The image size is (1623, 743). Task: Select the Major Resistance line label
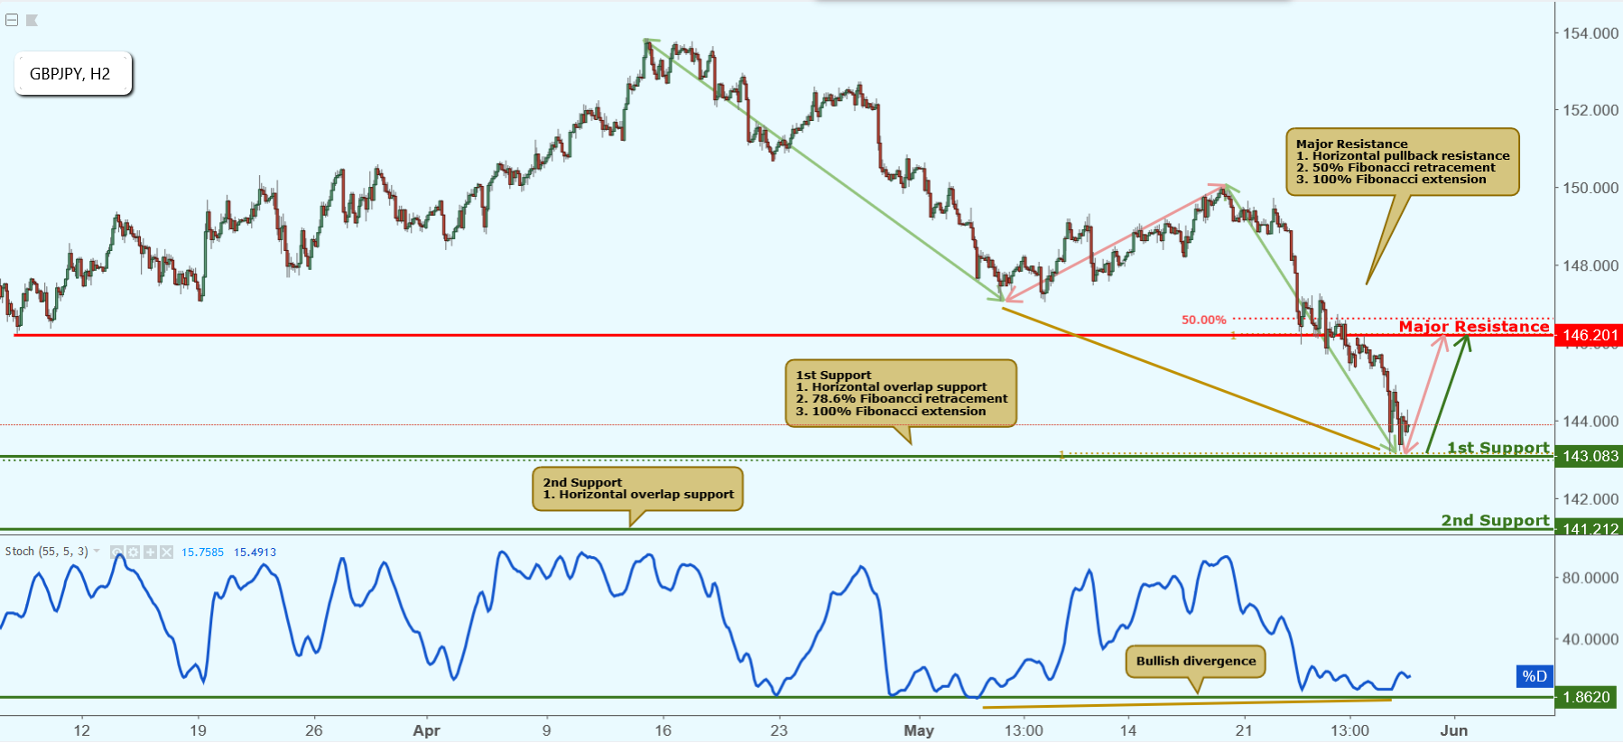tap(1474, 326)
